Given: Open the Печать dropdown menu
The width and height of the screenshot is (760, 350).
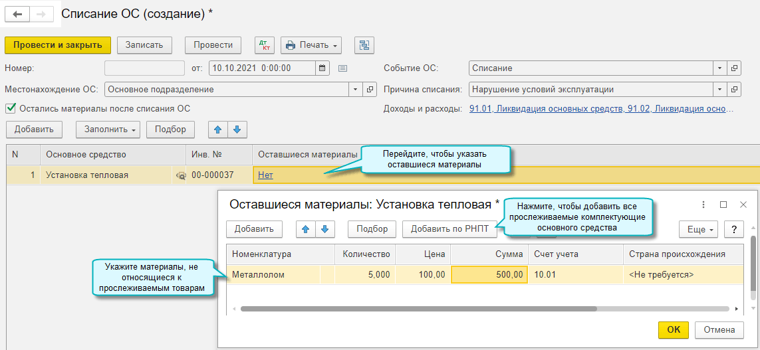Looking at the screenshot, I should point(311,45).
